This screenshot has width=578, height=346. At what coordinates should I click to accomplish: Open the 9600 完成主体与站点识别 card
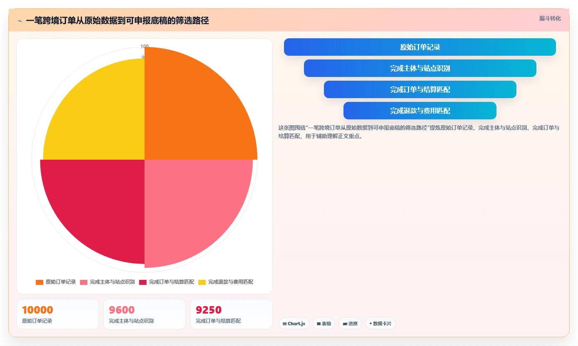click(x=144, y=314)
